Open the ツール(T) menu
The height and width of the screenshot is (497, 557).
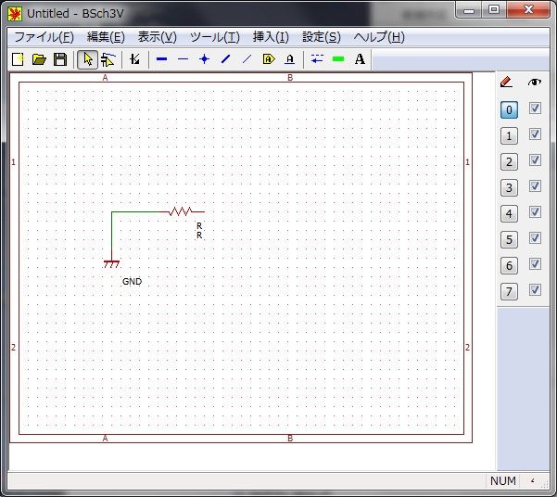[x=215, y=37]
